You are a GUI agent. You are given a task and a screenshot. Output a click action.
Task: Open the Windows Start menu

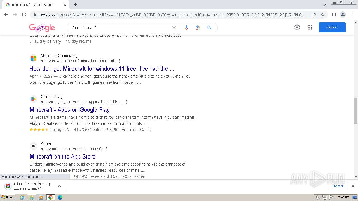click(x=8, y=197)
